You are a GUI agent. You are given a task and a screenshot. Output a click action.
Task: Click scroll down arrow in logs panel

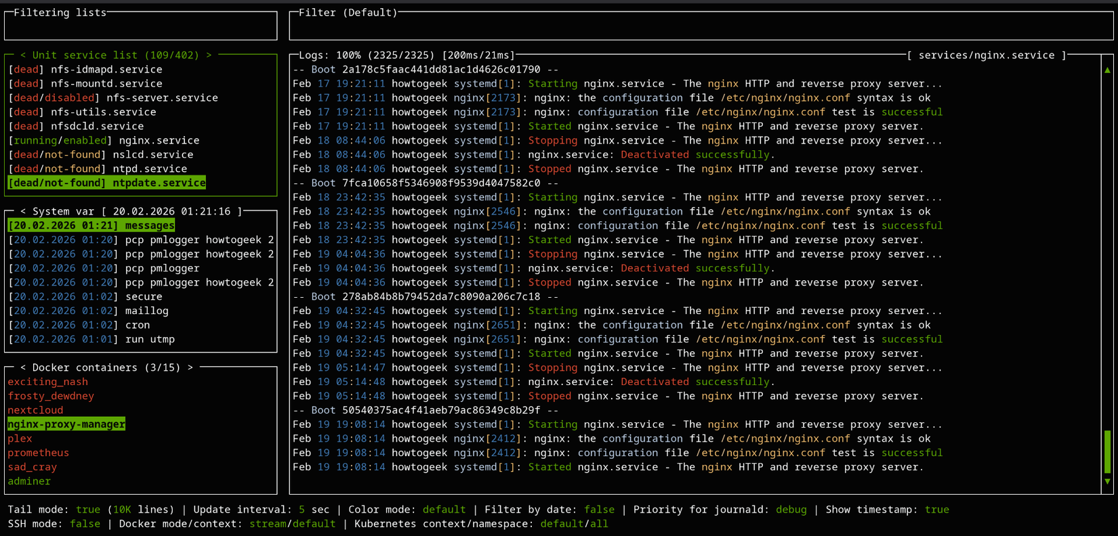tap(1107, 481)
